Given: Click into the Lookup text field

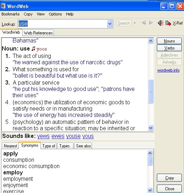Looking at the screenshot, I should 62,24.
